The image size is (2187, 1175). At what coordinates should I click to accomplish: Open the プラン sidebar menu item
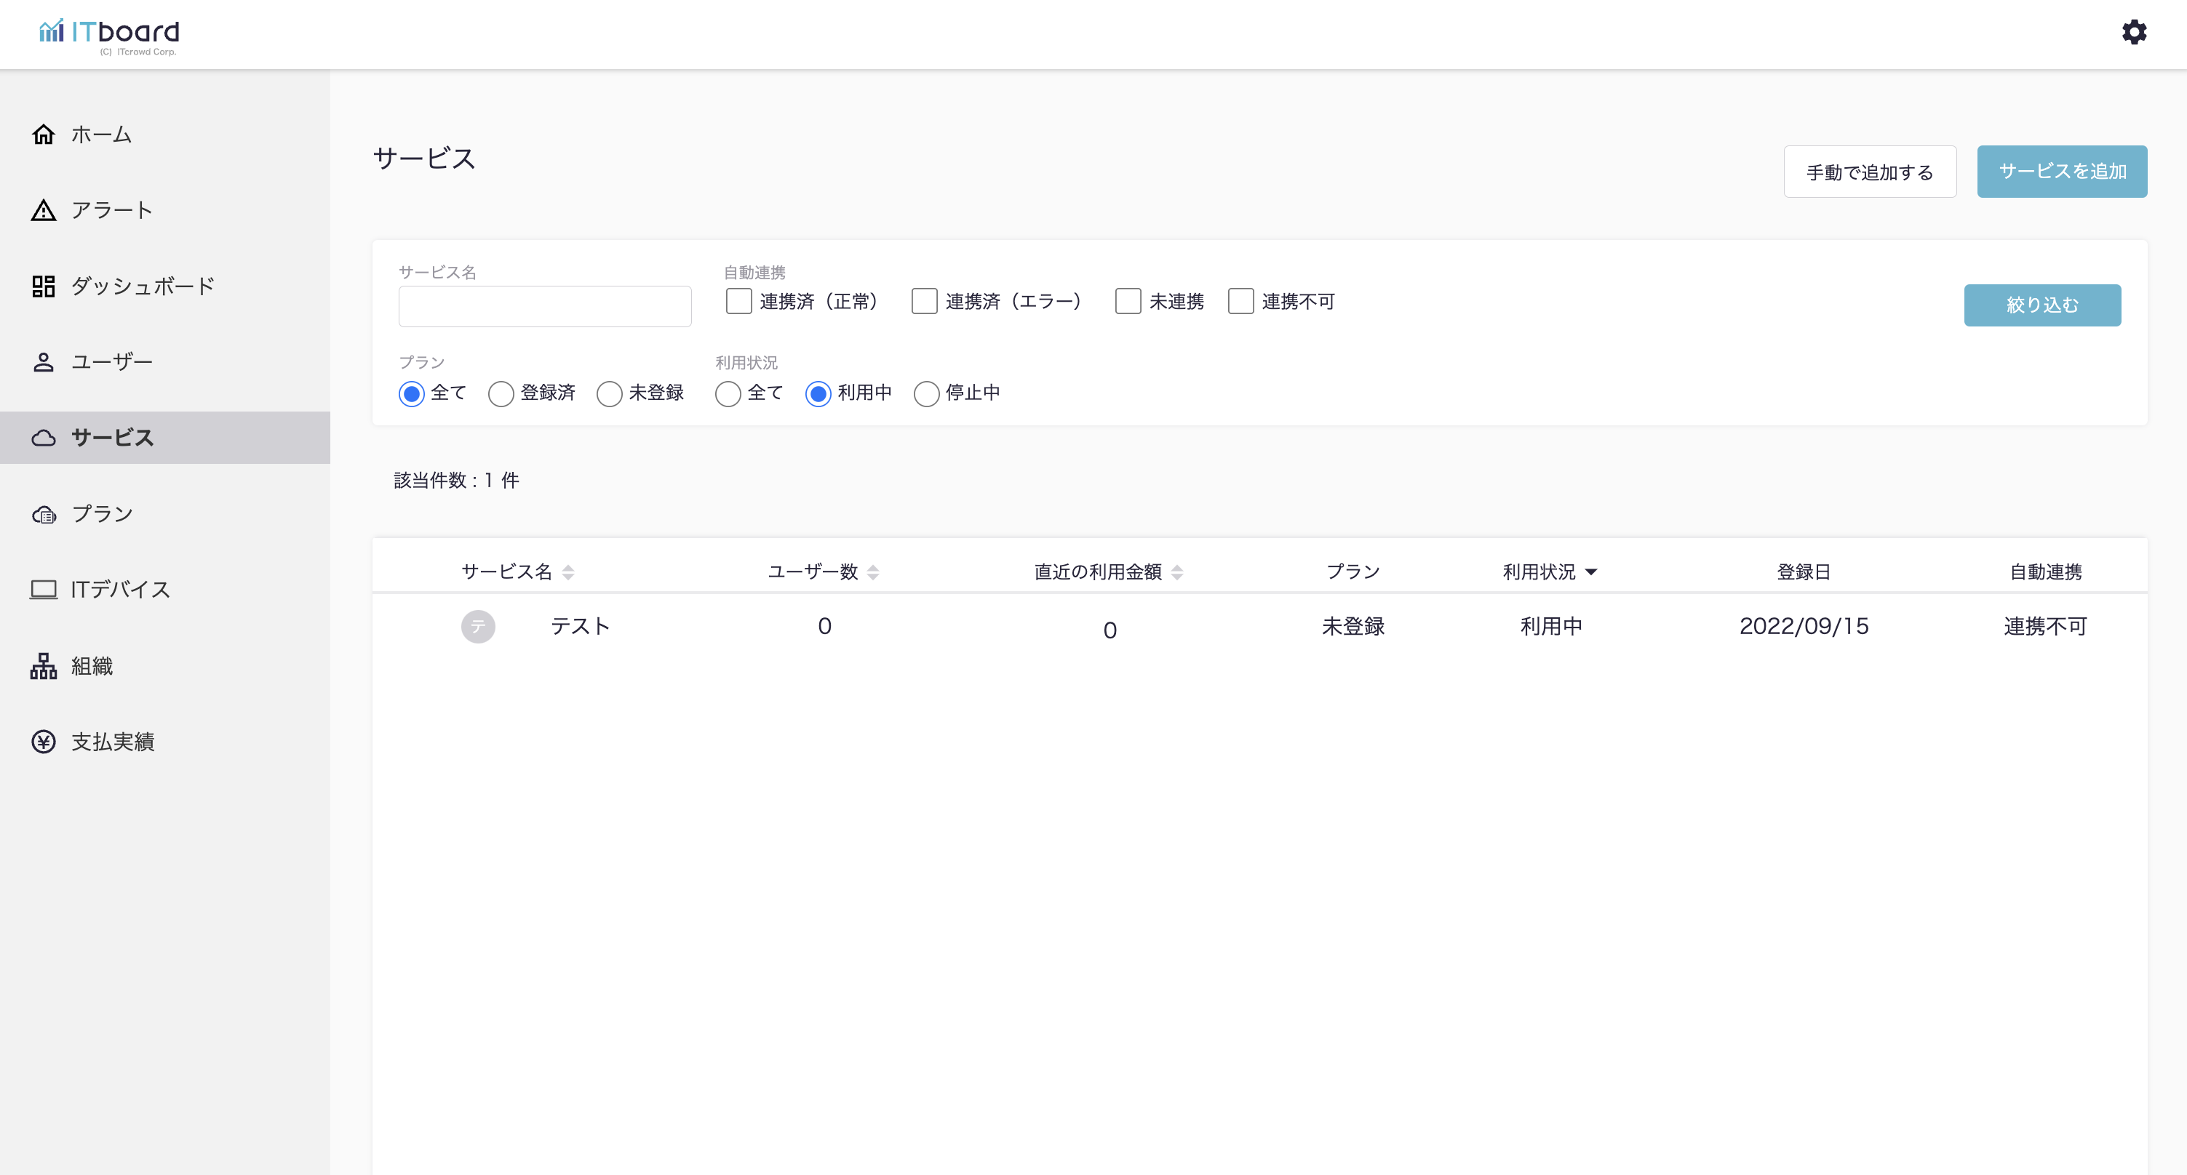pyautogui.click(x=102, y=514)
